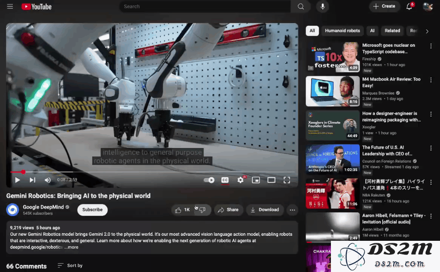Open the deepmind.google/robotics link

click(36, 247)
